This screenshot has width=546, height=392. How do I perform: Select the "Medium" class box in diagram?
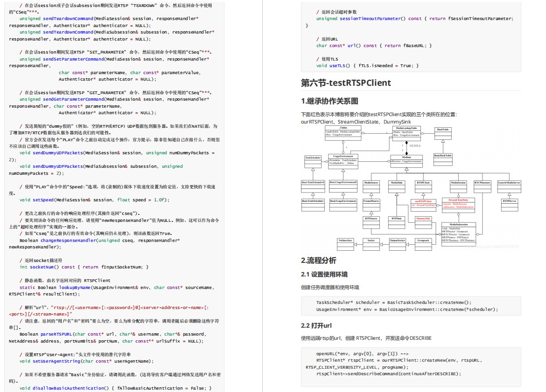tap(406, 162)
